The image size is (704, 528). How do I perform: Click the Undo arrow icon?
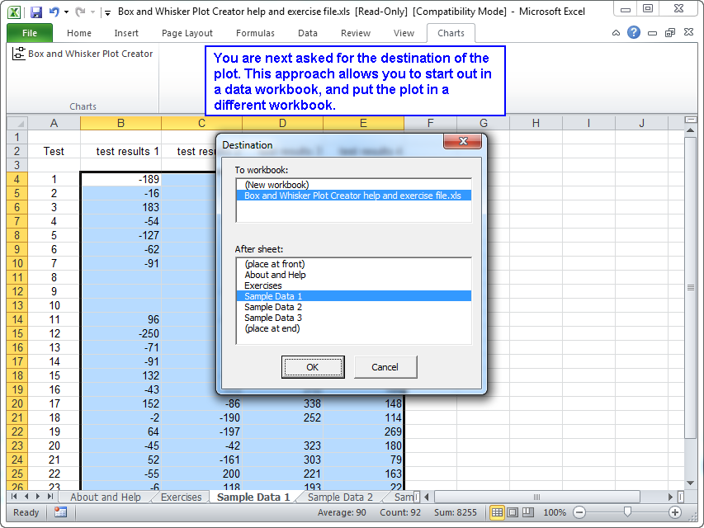coord(54,12)
